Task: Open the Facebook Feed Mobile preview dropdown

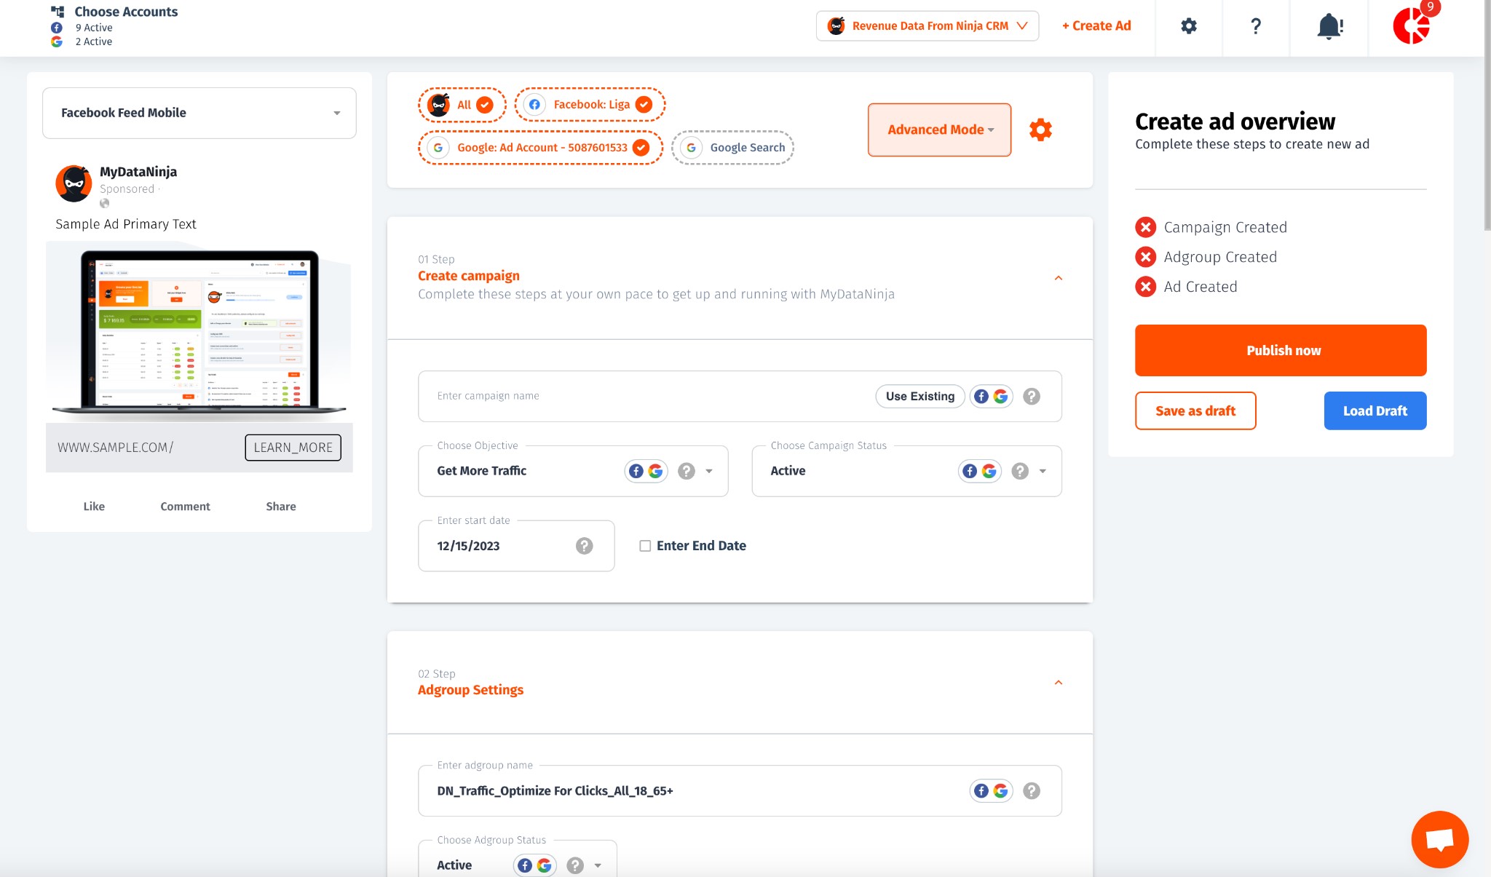Action: 199,113
